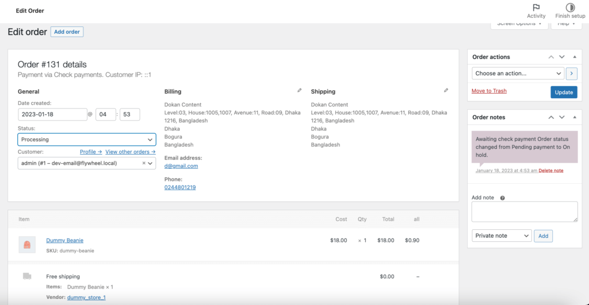Screen dimensions: 589x305
Task: Click the blue Update button
Action: point(564,92)
